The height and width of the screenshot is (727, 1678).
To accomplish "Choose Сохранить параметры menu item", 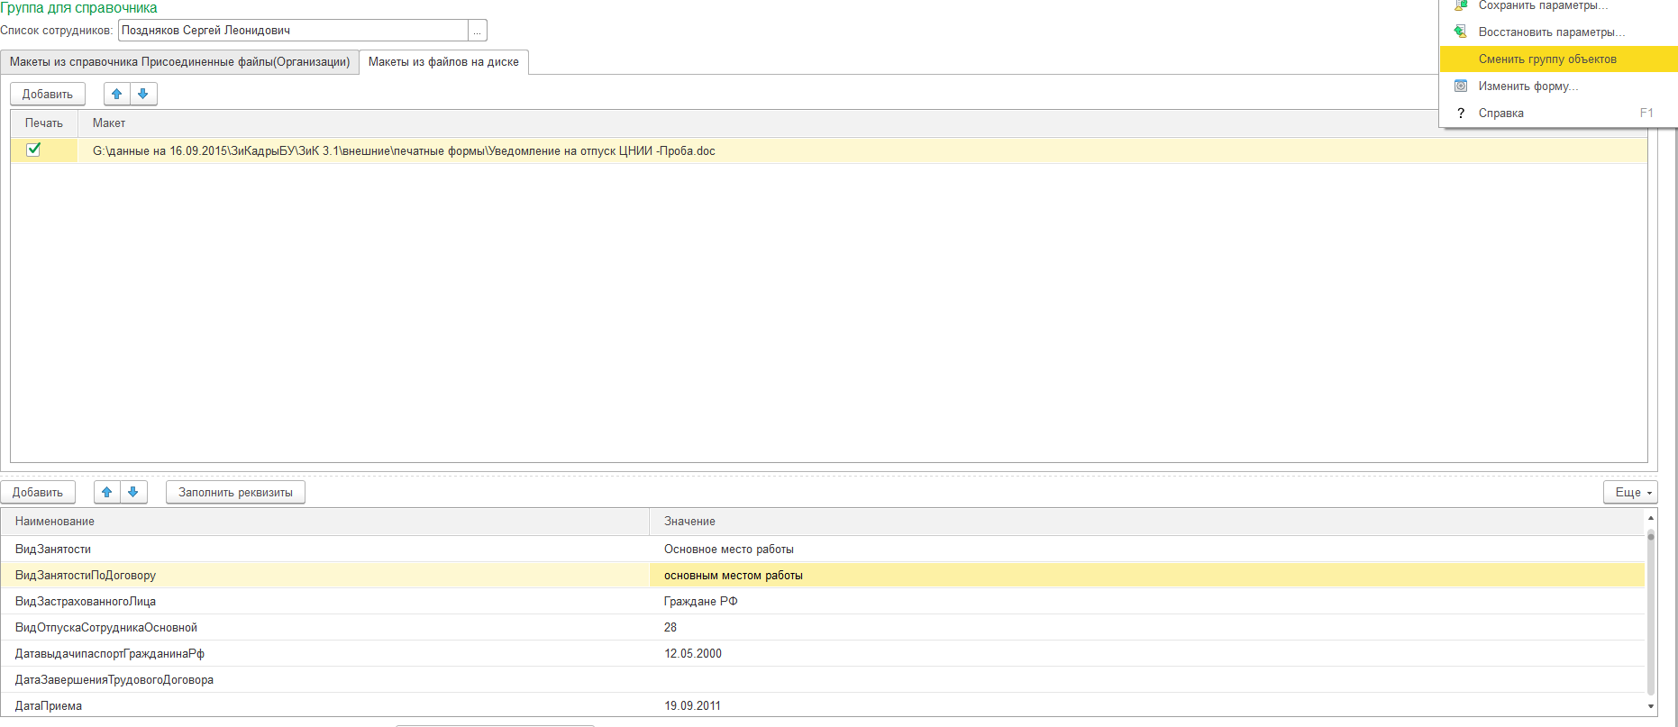I will pyautogui.click(x=1558, y=5).
